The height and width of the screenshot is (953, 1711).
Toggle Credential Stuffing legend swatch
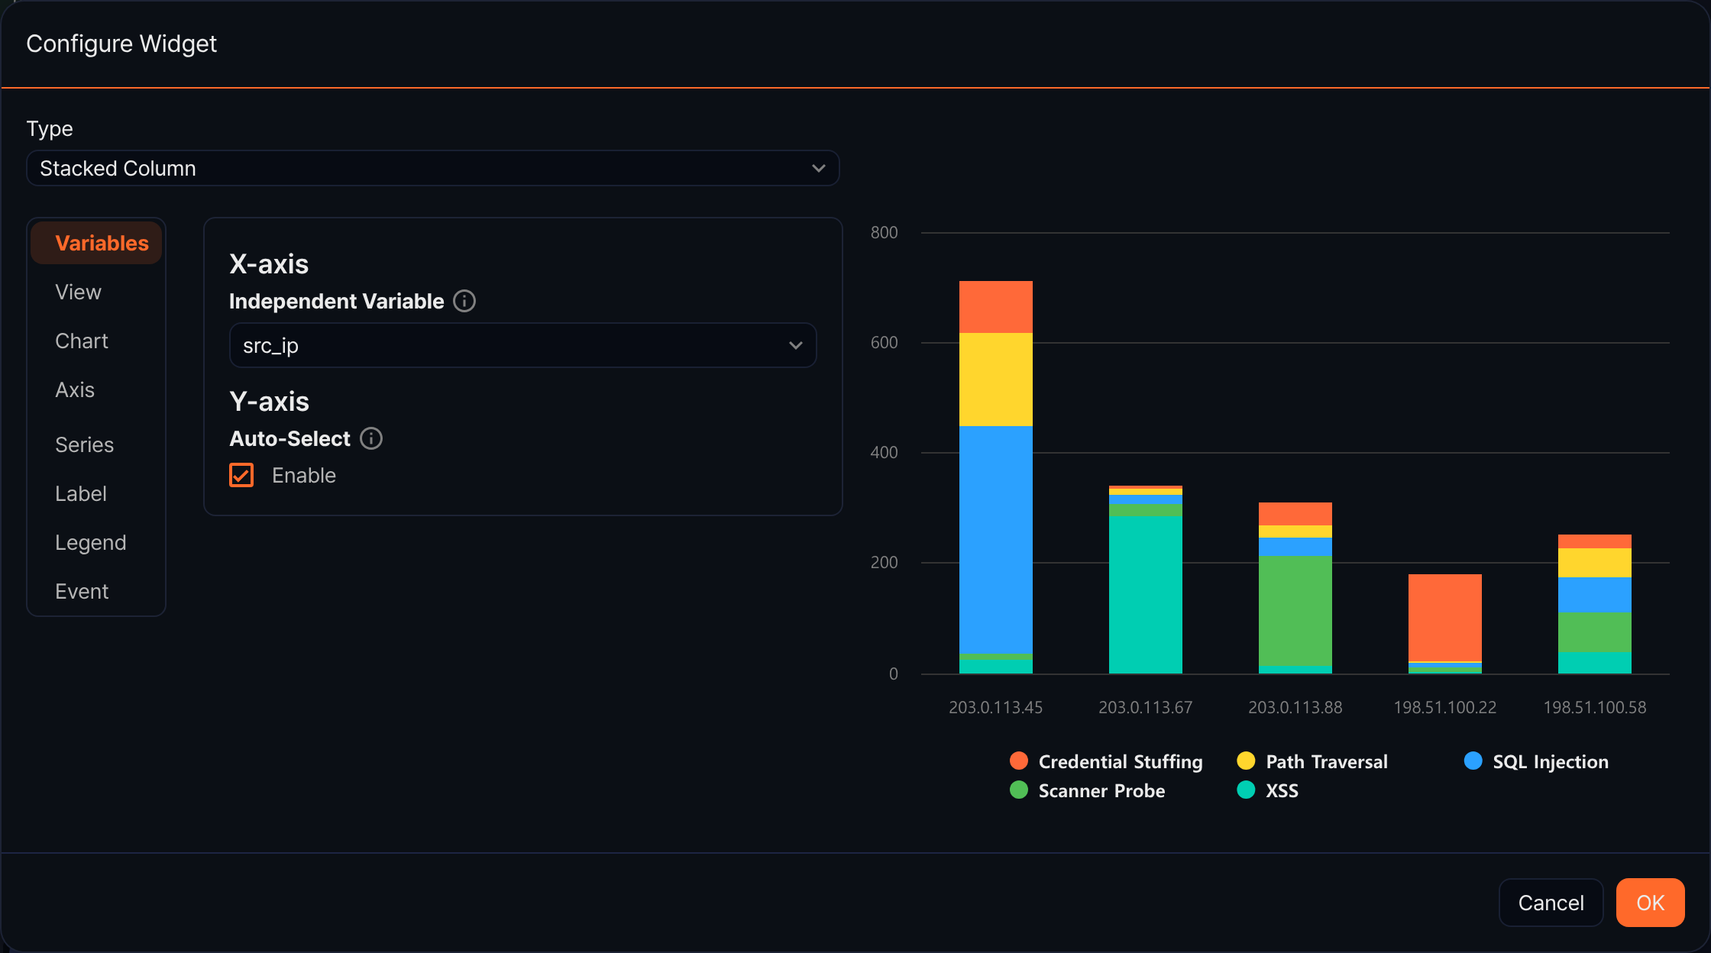click(x=1019, y=761)
